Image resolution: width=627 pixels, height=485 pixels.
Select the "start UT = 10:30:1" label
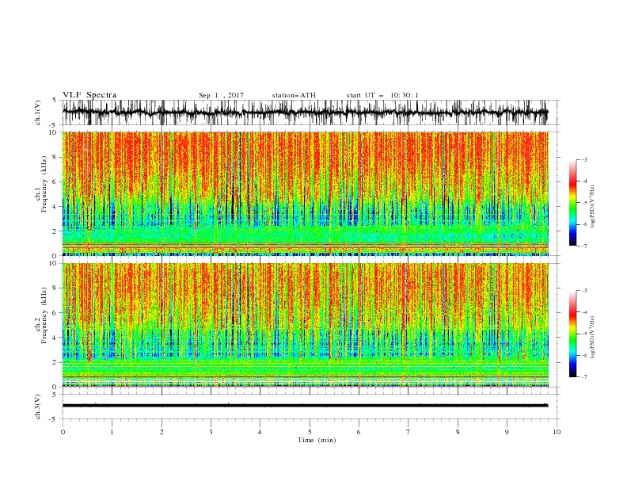click(x=382, y=95)
